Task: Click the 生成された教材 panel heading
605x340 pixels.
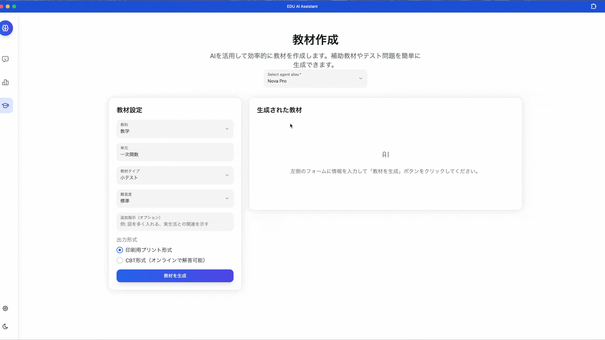Action: click(x=280, y=110)
